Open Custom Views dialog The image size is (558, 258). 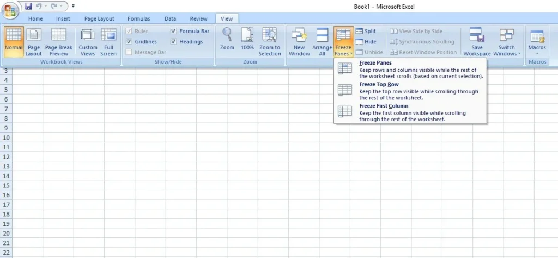[x=88, y=42]
